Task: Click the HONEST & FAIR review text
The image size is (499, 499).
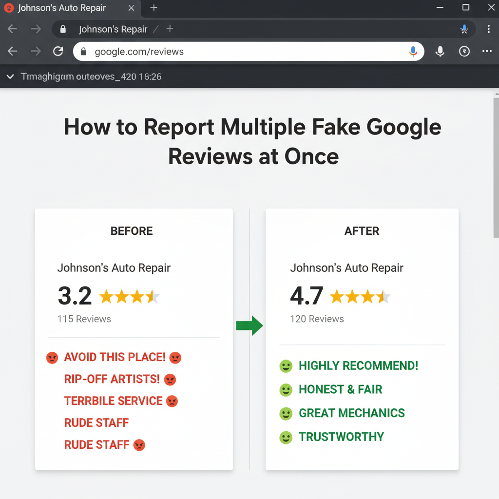Action: (341, 389)
